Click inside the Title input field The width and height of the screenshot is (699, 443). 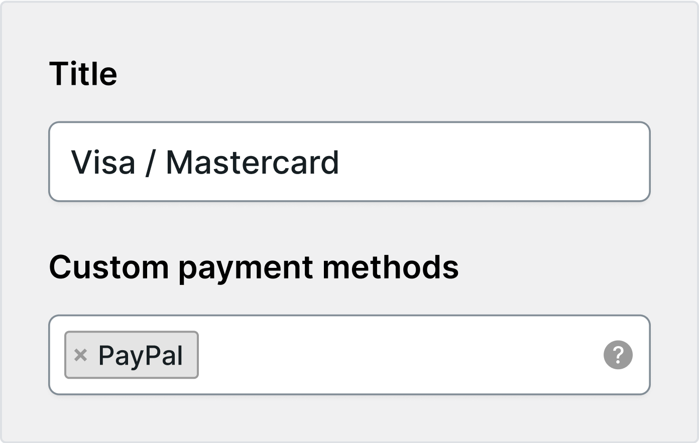point(452,162)
